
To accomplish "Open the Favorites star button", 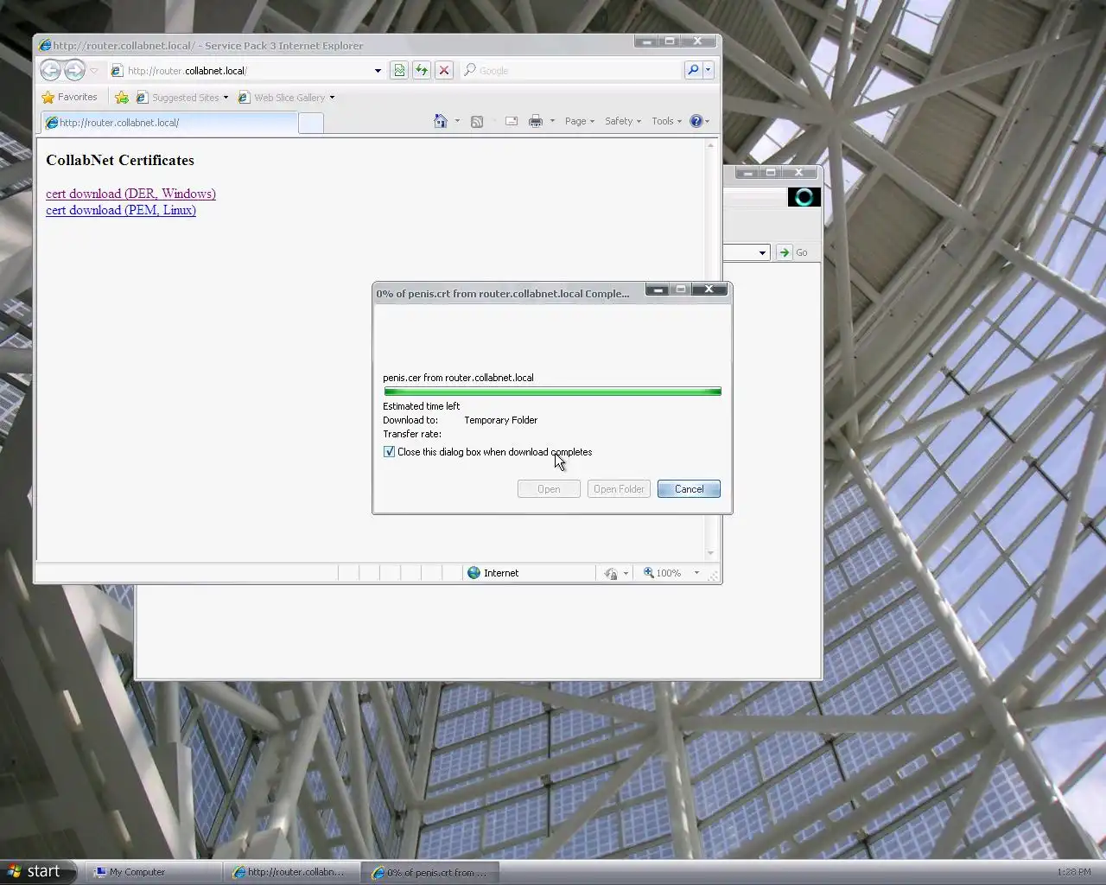I will coord(69,97).
